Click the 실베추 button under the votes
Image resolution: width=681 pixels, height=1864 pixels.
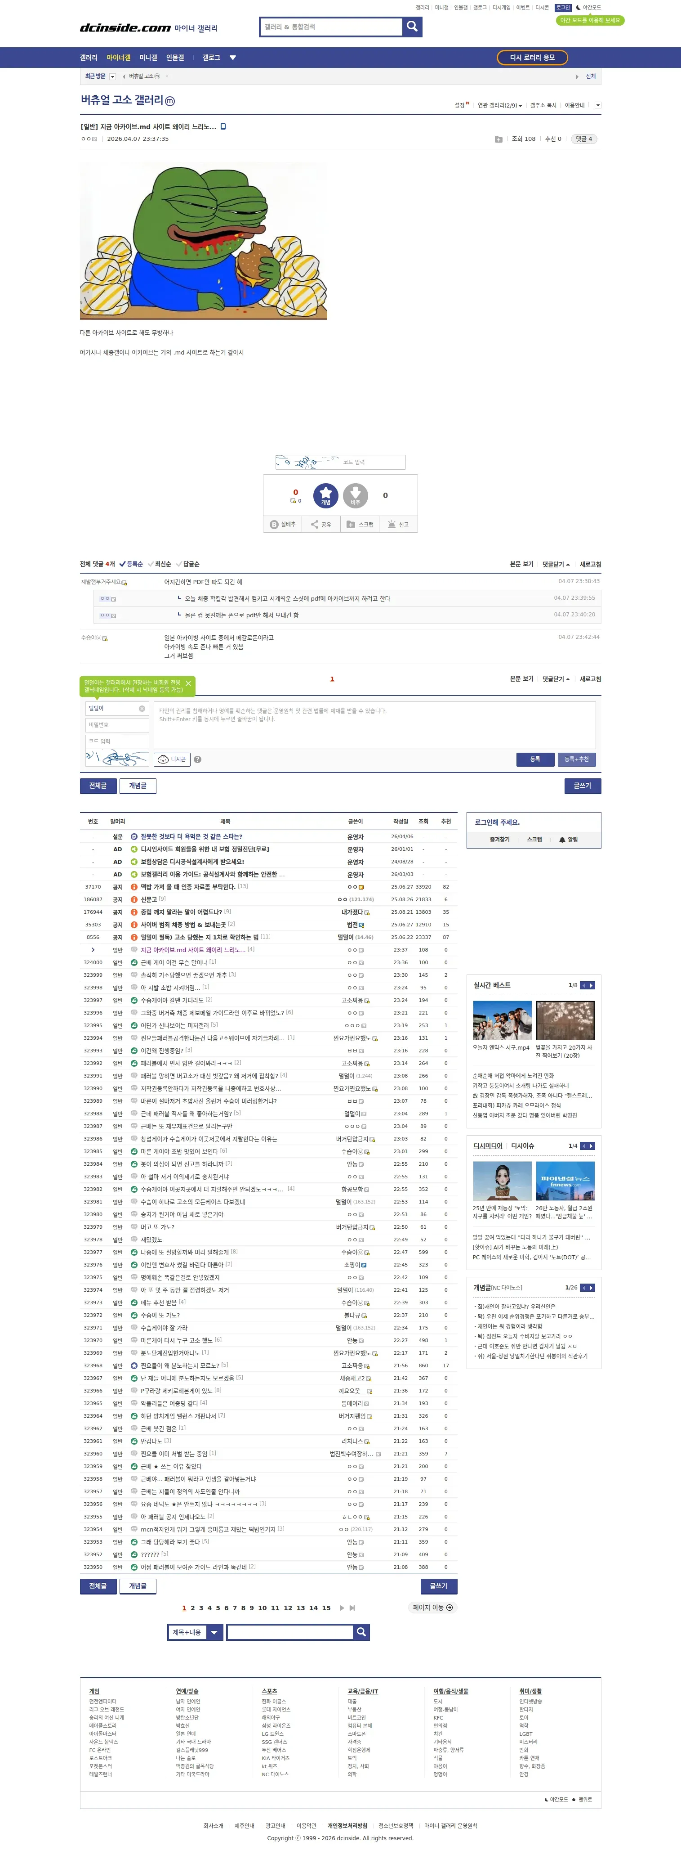(x=283, y=525)
